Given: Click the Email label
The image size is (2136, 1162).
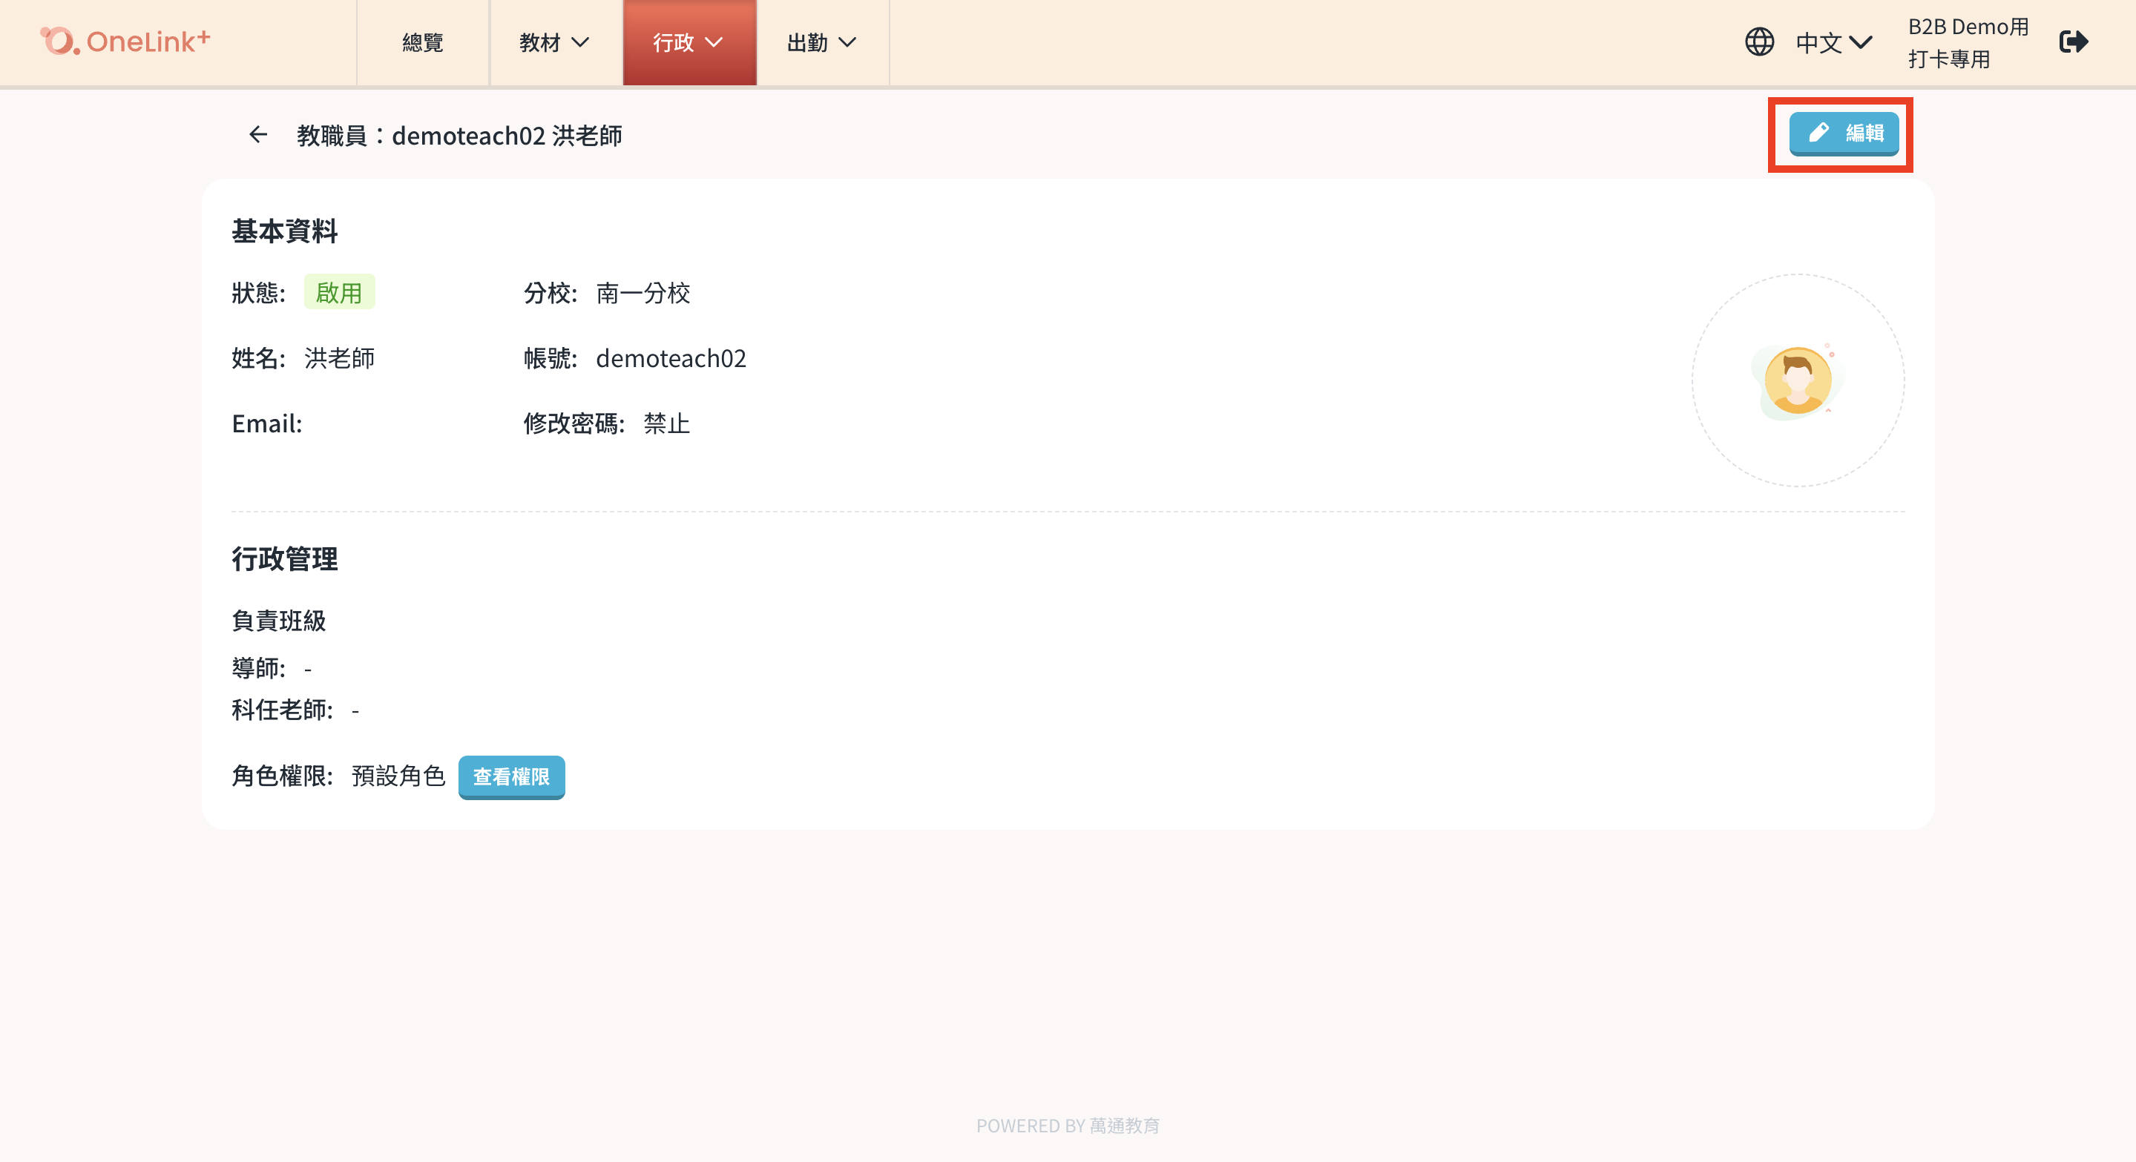Looking at the screenshot, I should [x=267, y=423].
